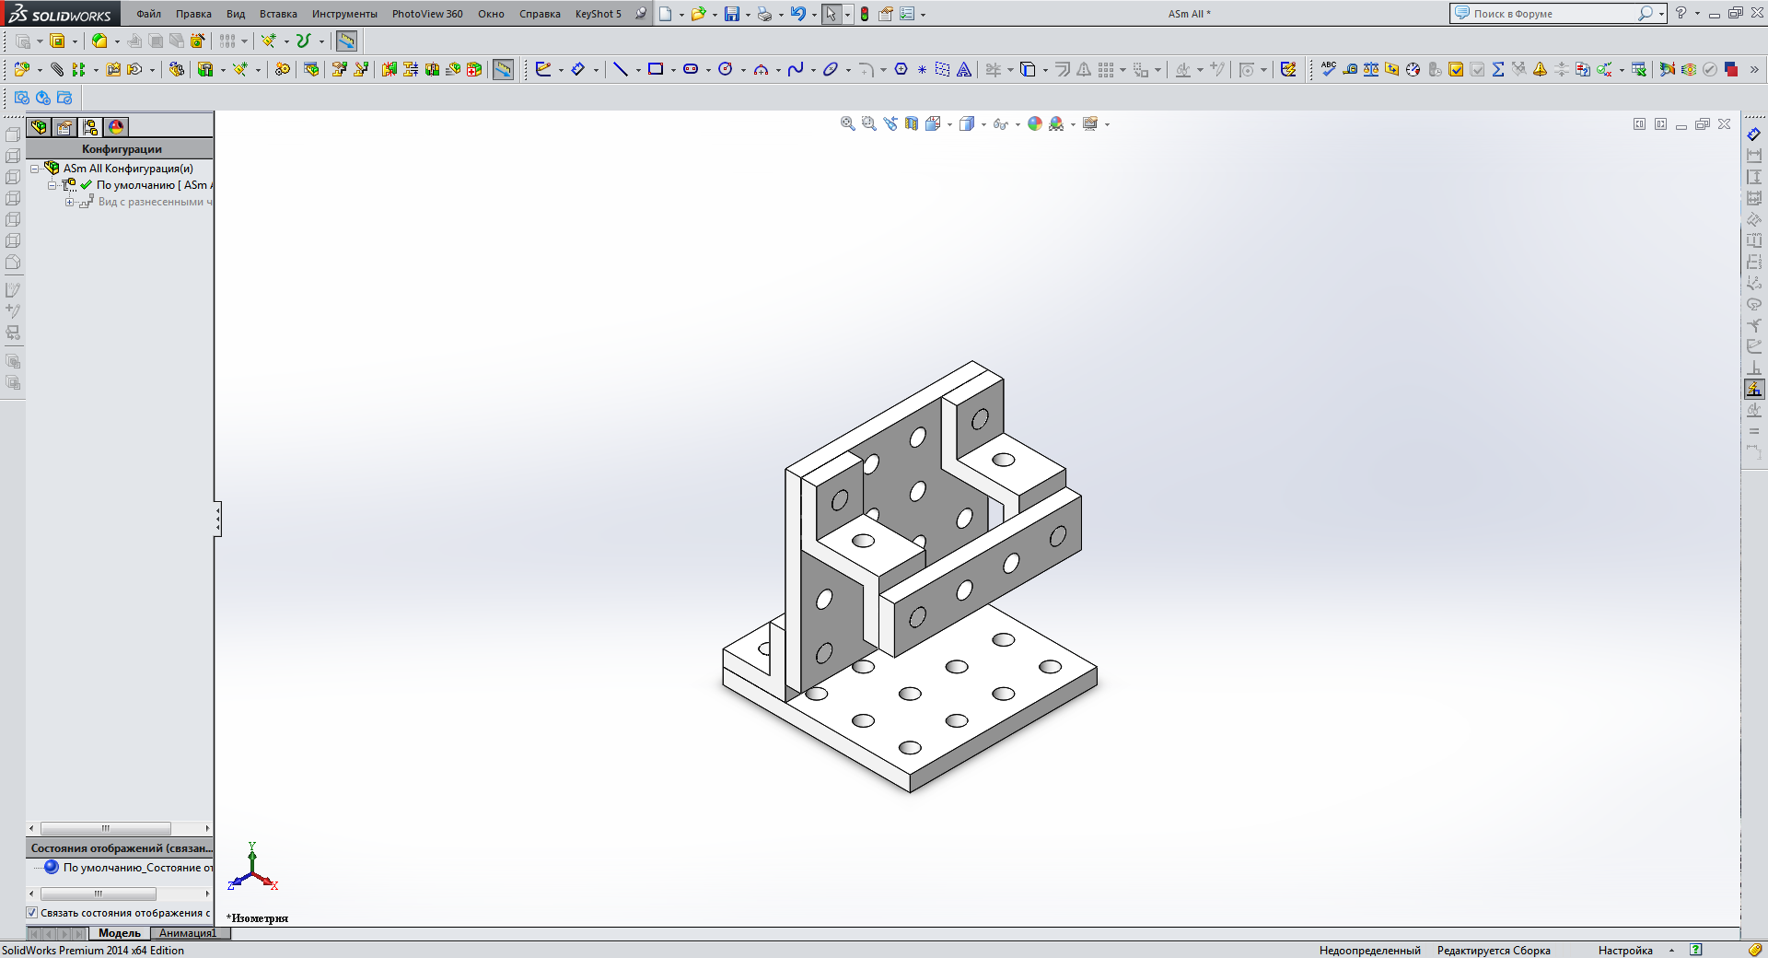Click the Недоопределенный status text

click(1369, 951)
